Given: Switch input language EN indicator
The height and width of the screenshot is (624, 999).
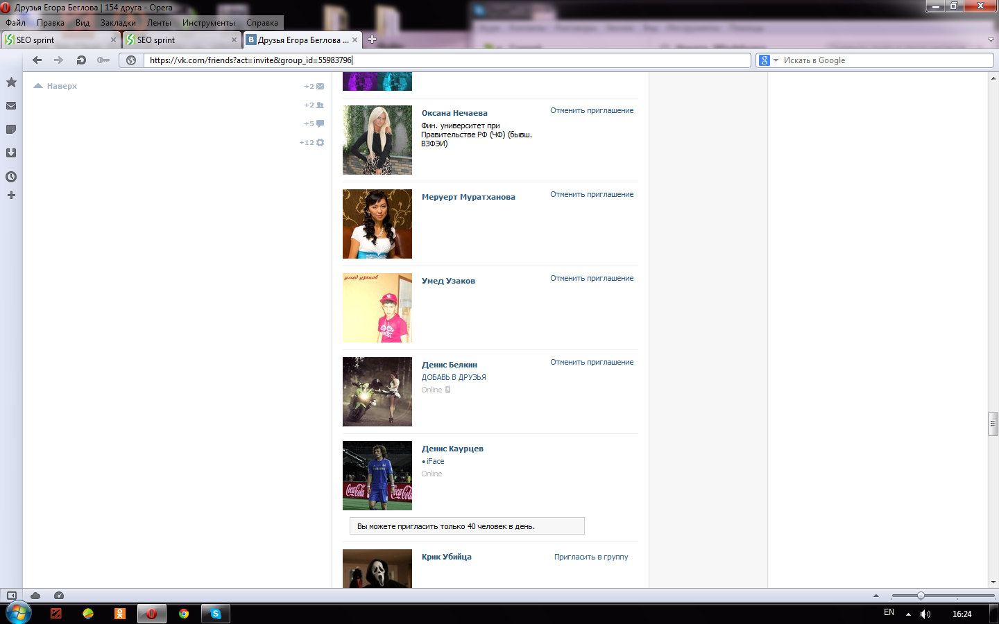Looking at the screenshot, I should click(889, 613).
